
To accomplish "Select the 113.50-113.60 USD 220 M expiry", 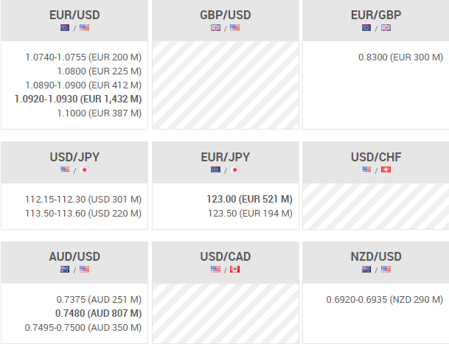I will (x=83, y=214).
